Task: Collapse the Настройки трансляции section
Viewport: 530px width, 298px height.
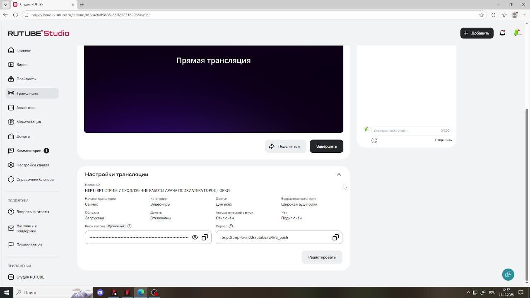Action: 339,174
